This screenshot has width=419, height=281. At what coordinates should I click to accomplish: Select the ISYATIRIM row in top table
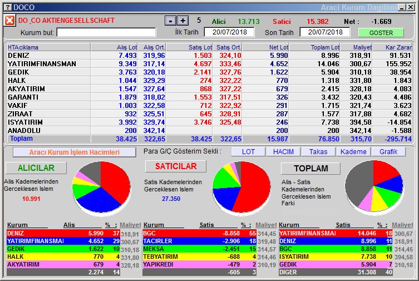[x=209, y=122]
